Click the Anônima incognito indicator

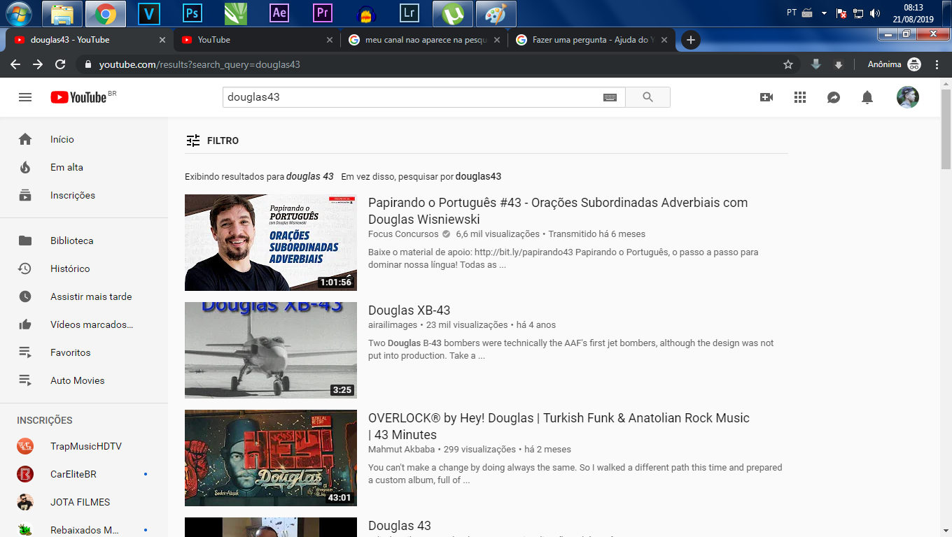point(894,64)
